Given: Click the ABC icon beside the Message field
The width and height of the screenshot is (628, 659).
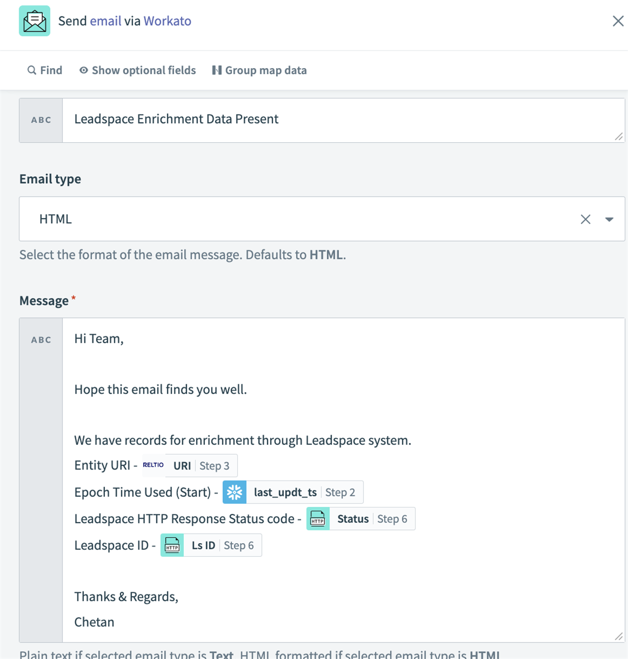Looking at the screenshot, I should pos(41,339).
